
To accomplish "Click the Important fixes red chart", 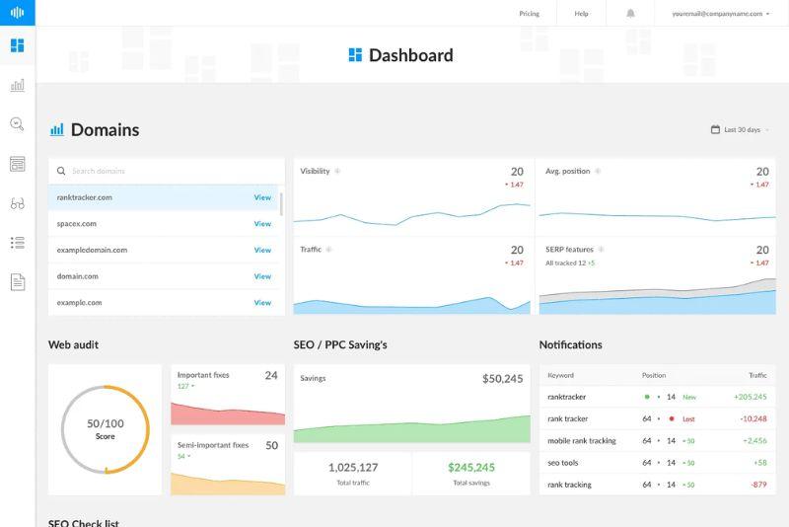I will [x=228, y=414].
